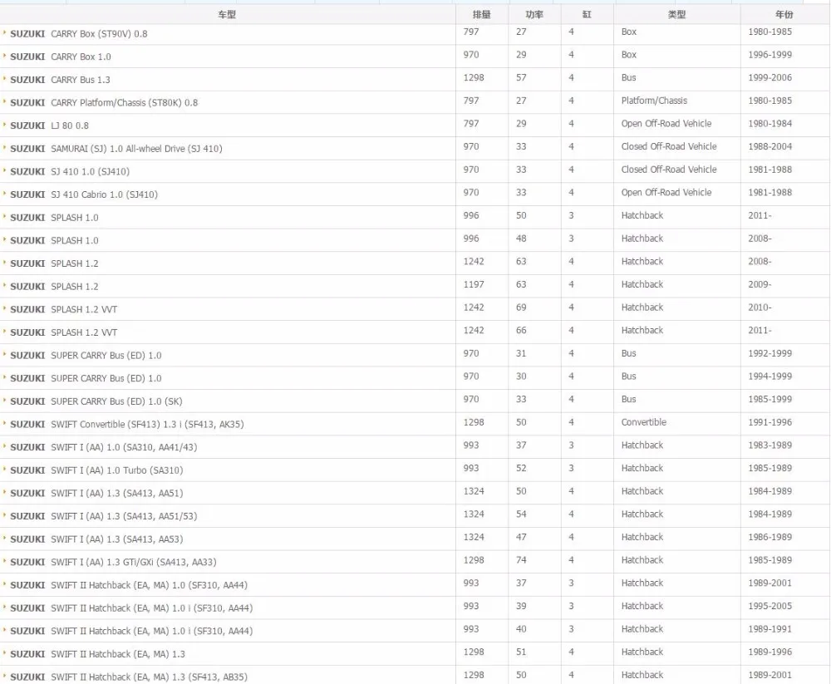
Task: Click the '1988-2004' year cell
Action: point(770,146)
